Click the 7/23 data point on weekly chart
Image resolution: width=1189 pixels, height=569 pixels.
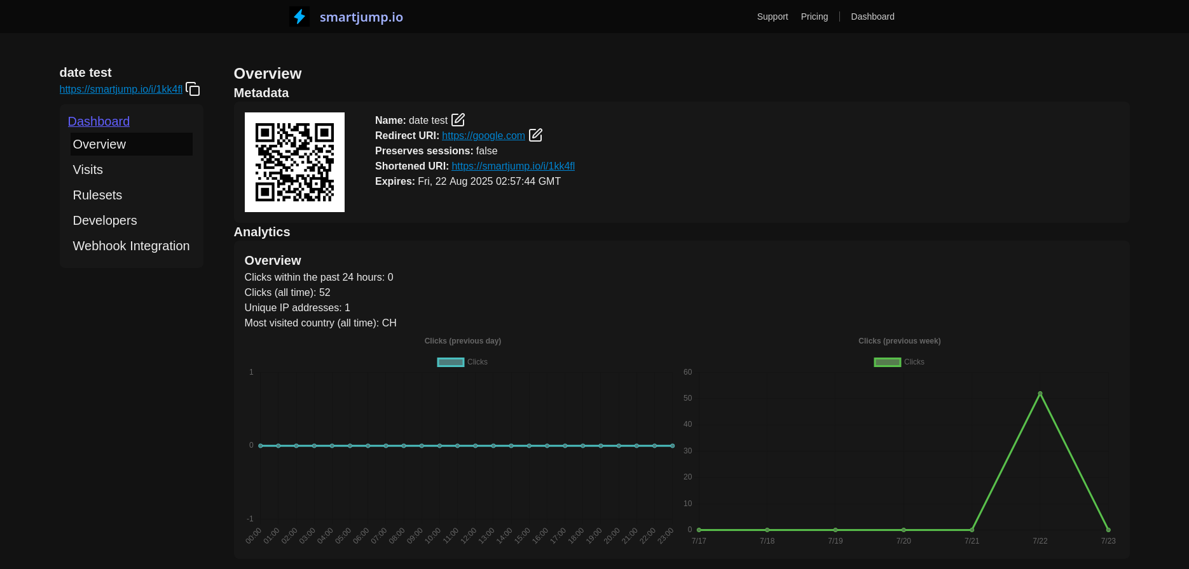tap(1108, 530)
